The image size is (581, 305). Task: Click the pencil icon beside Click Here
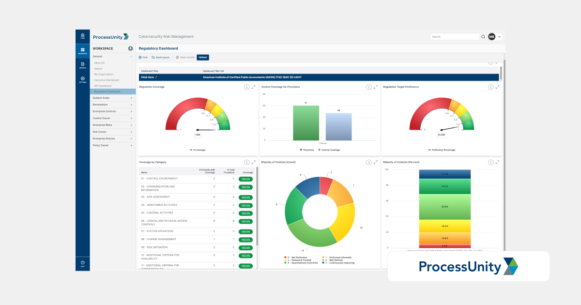pos(156,77)
